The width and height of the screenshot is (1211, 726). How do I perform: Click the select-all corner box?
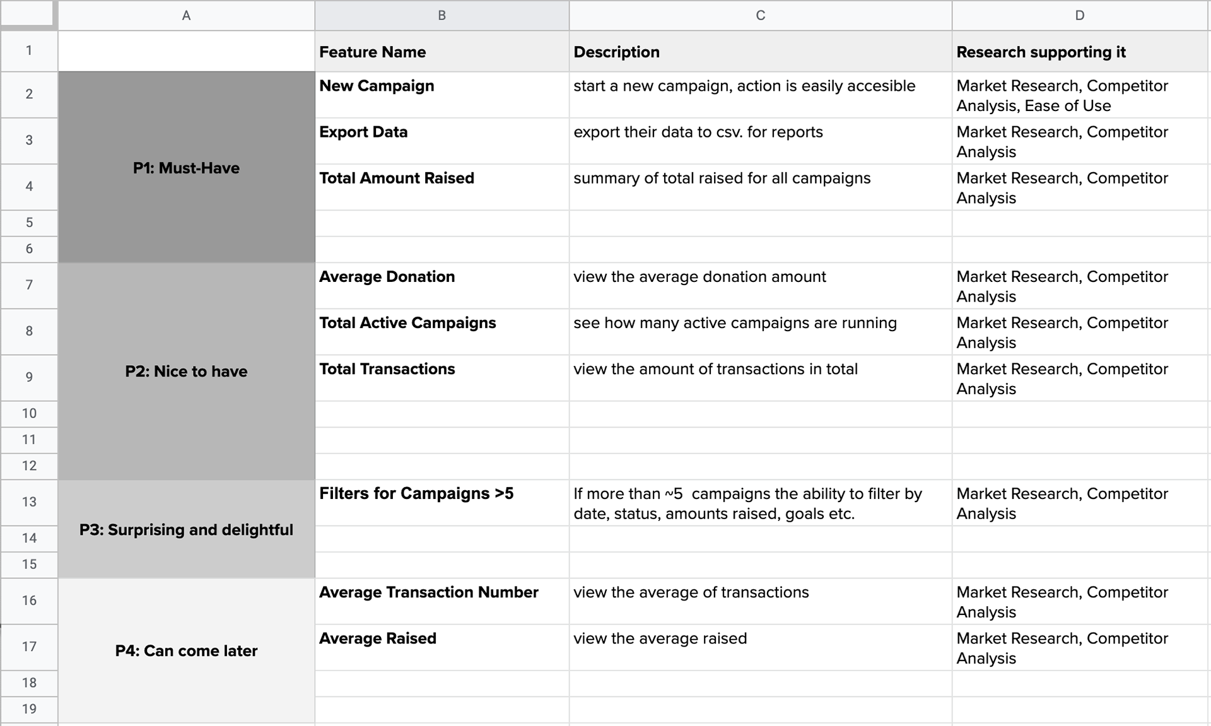tap(28, 15)
